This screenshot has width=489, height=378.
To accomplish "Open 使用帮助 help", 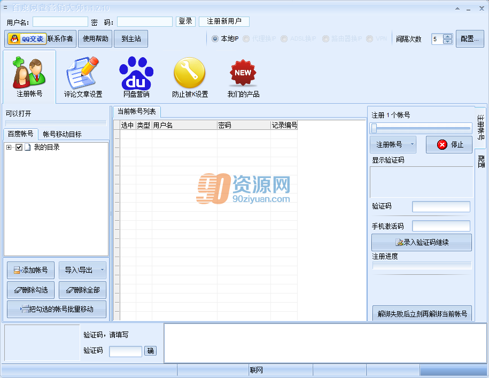I will 95,38.
